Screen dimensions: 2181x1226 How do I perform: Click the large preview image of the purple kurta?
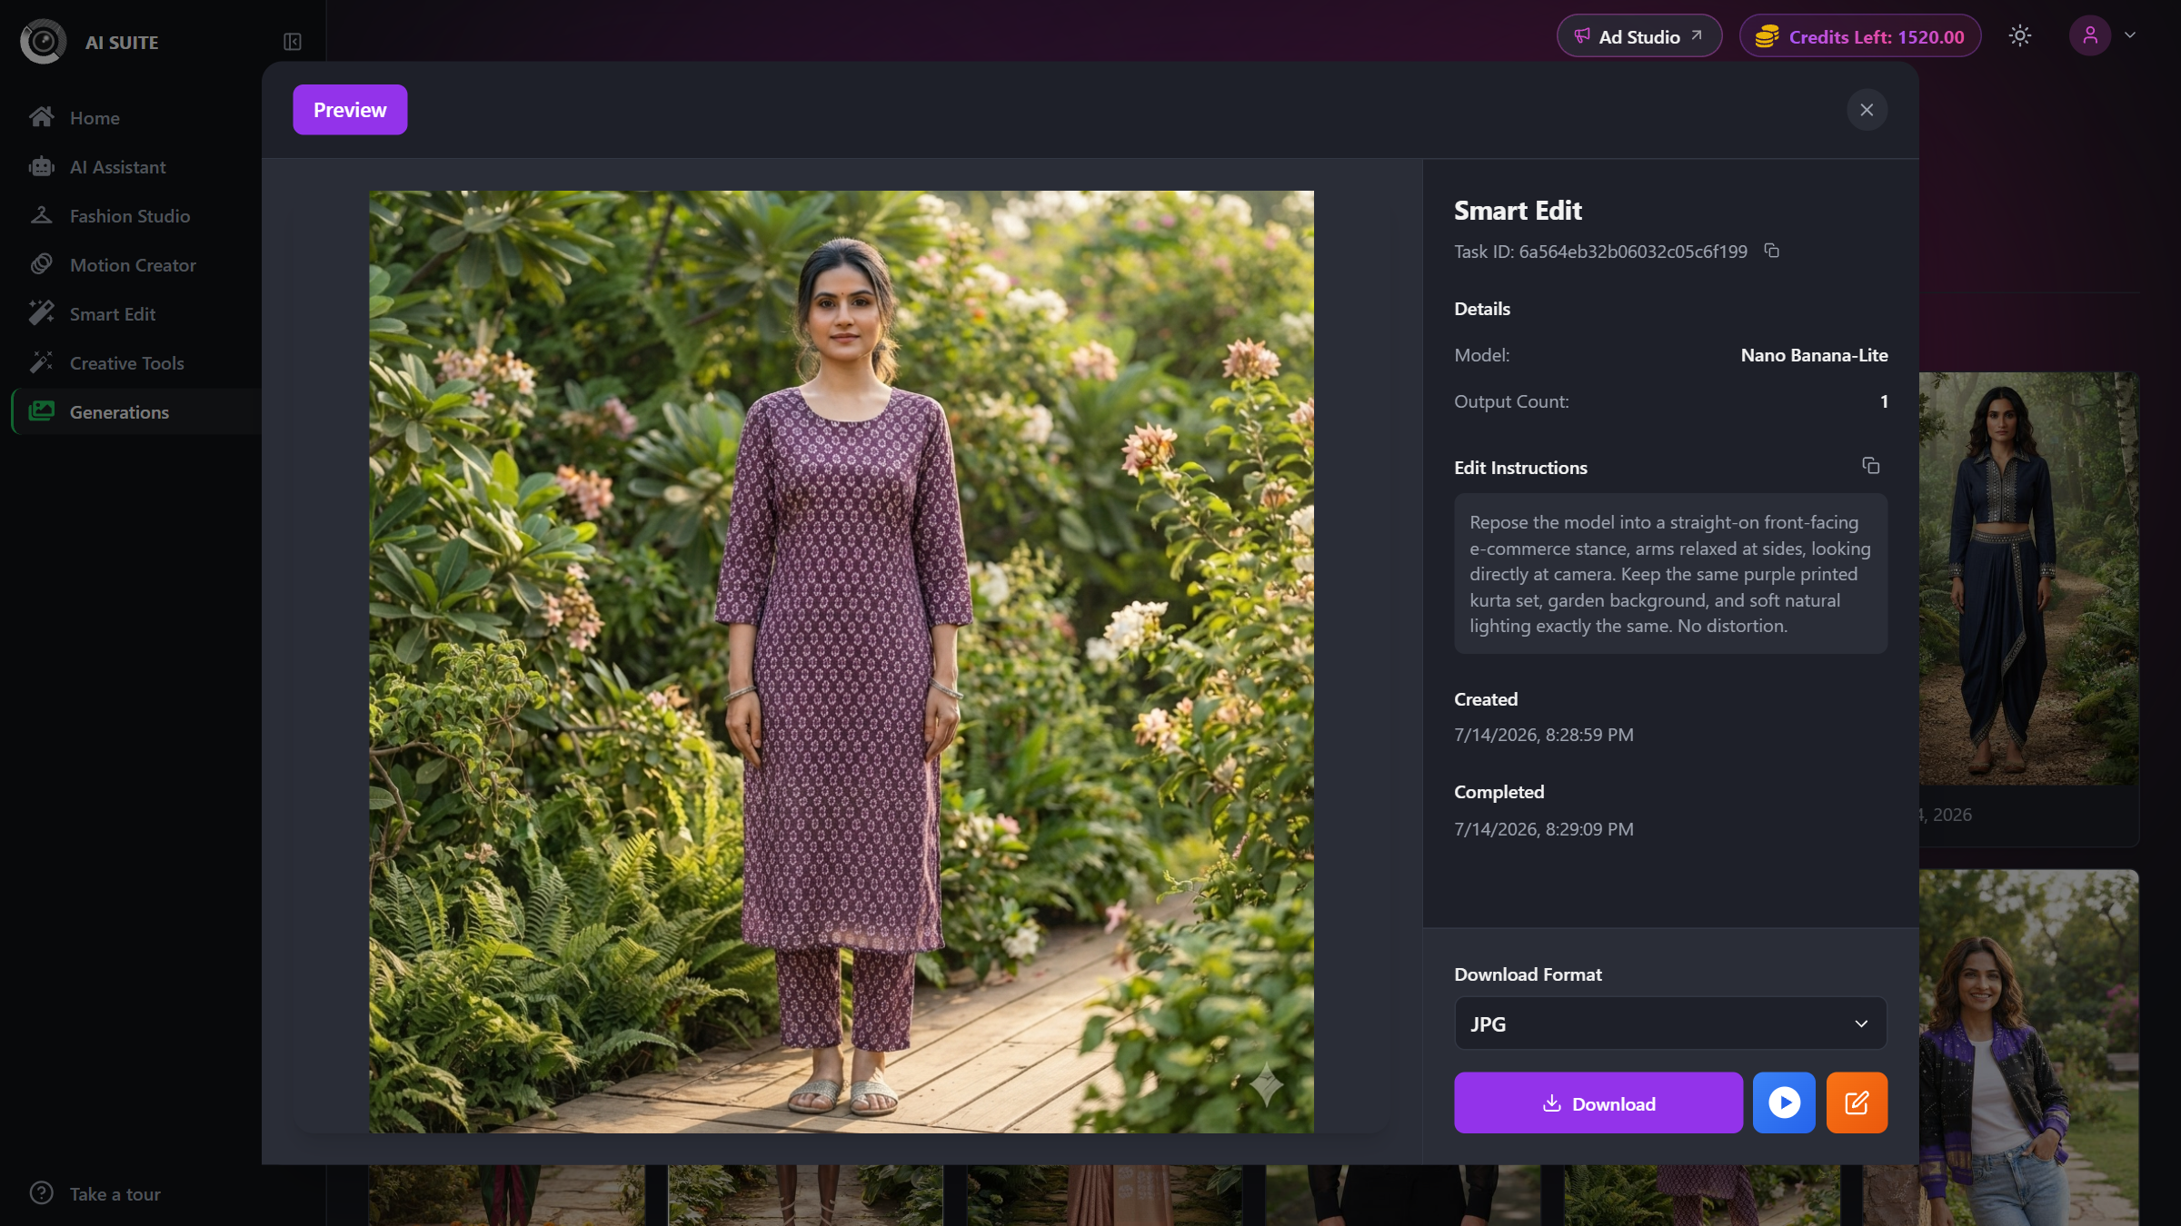click(x=842, y=662)
